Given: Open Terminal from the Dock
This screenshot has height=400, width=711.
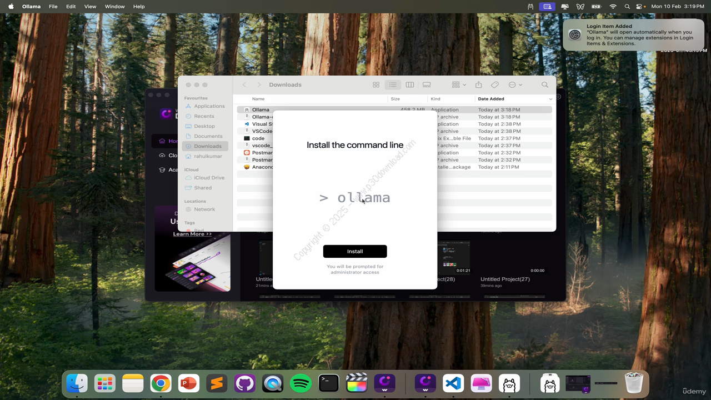Looking at the screenshot, I should pyautogui.click(x=329, y=383).
